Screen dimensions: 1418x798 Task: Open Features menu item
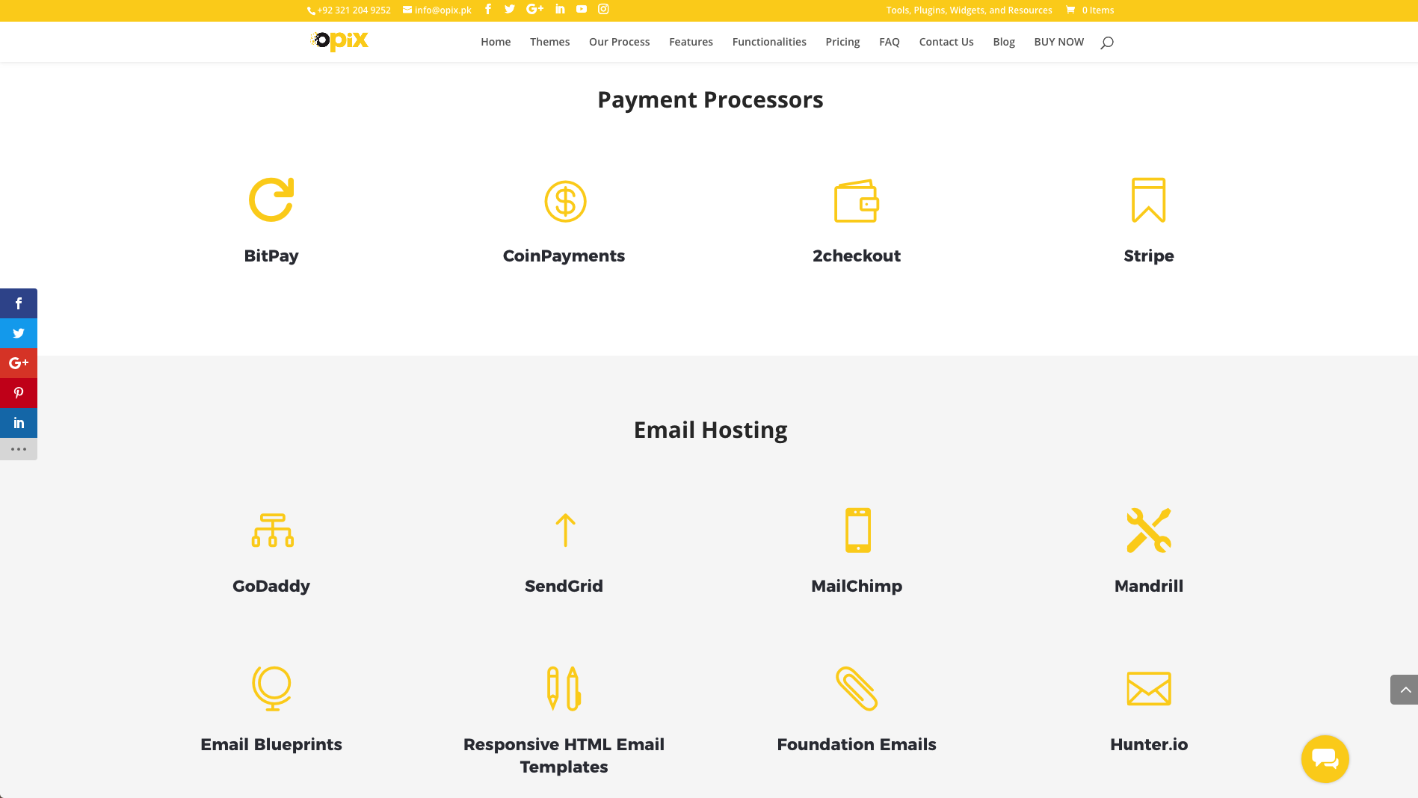(691, 42)
